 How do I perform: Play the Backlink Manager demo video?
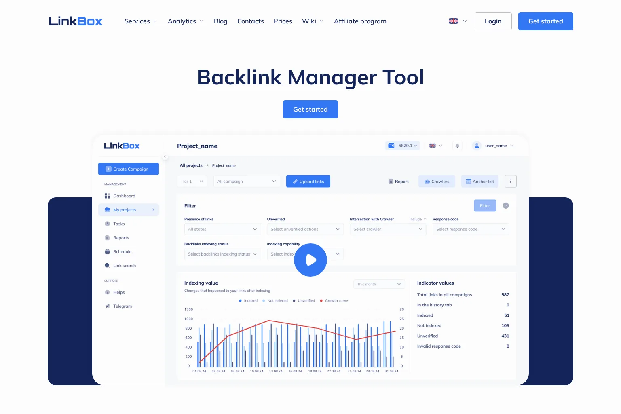pyautogui.click(x=310, y=260)
